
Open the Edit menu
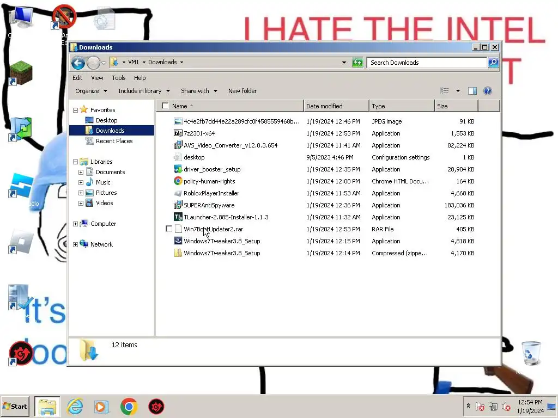pos(77,78)
